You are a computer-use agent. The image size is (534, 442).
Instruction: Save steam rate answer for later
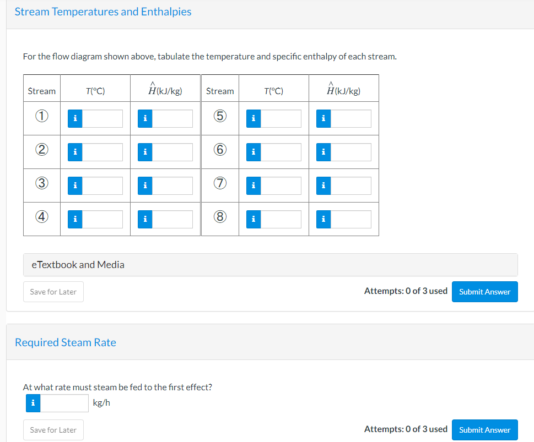[x=53, y=430]
